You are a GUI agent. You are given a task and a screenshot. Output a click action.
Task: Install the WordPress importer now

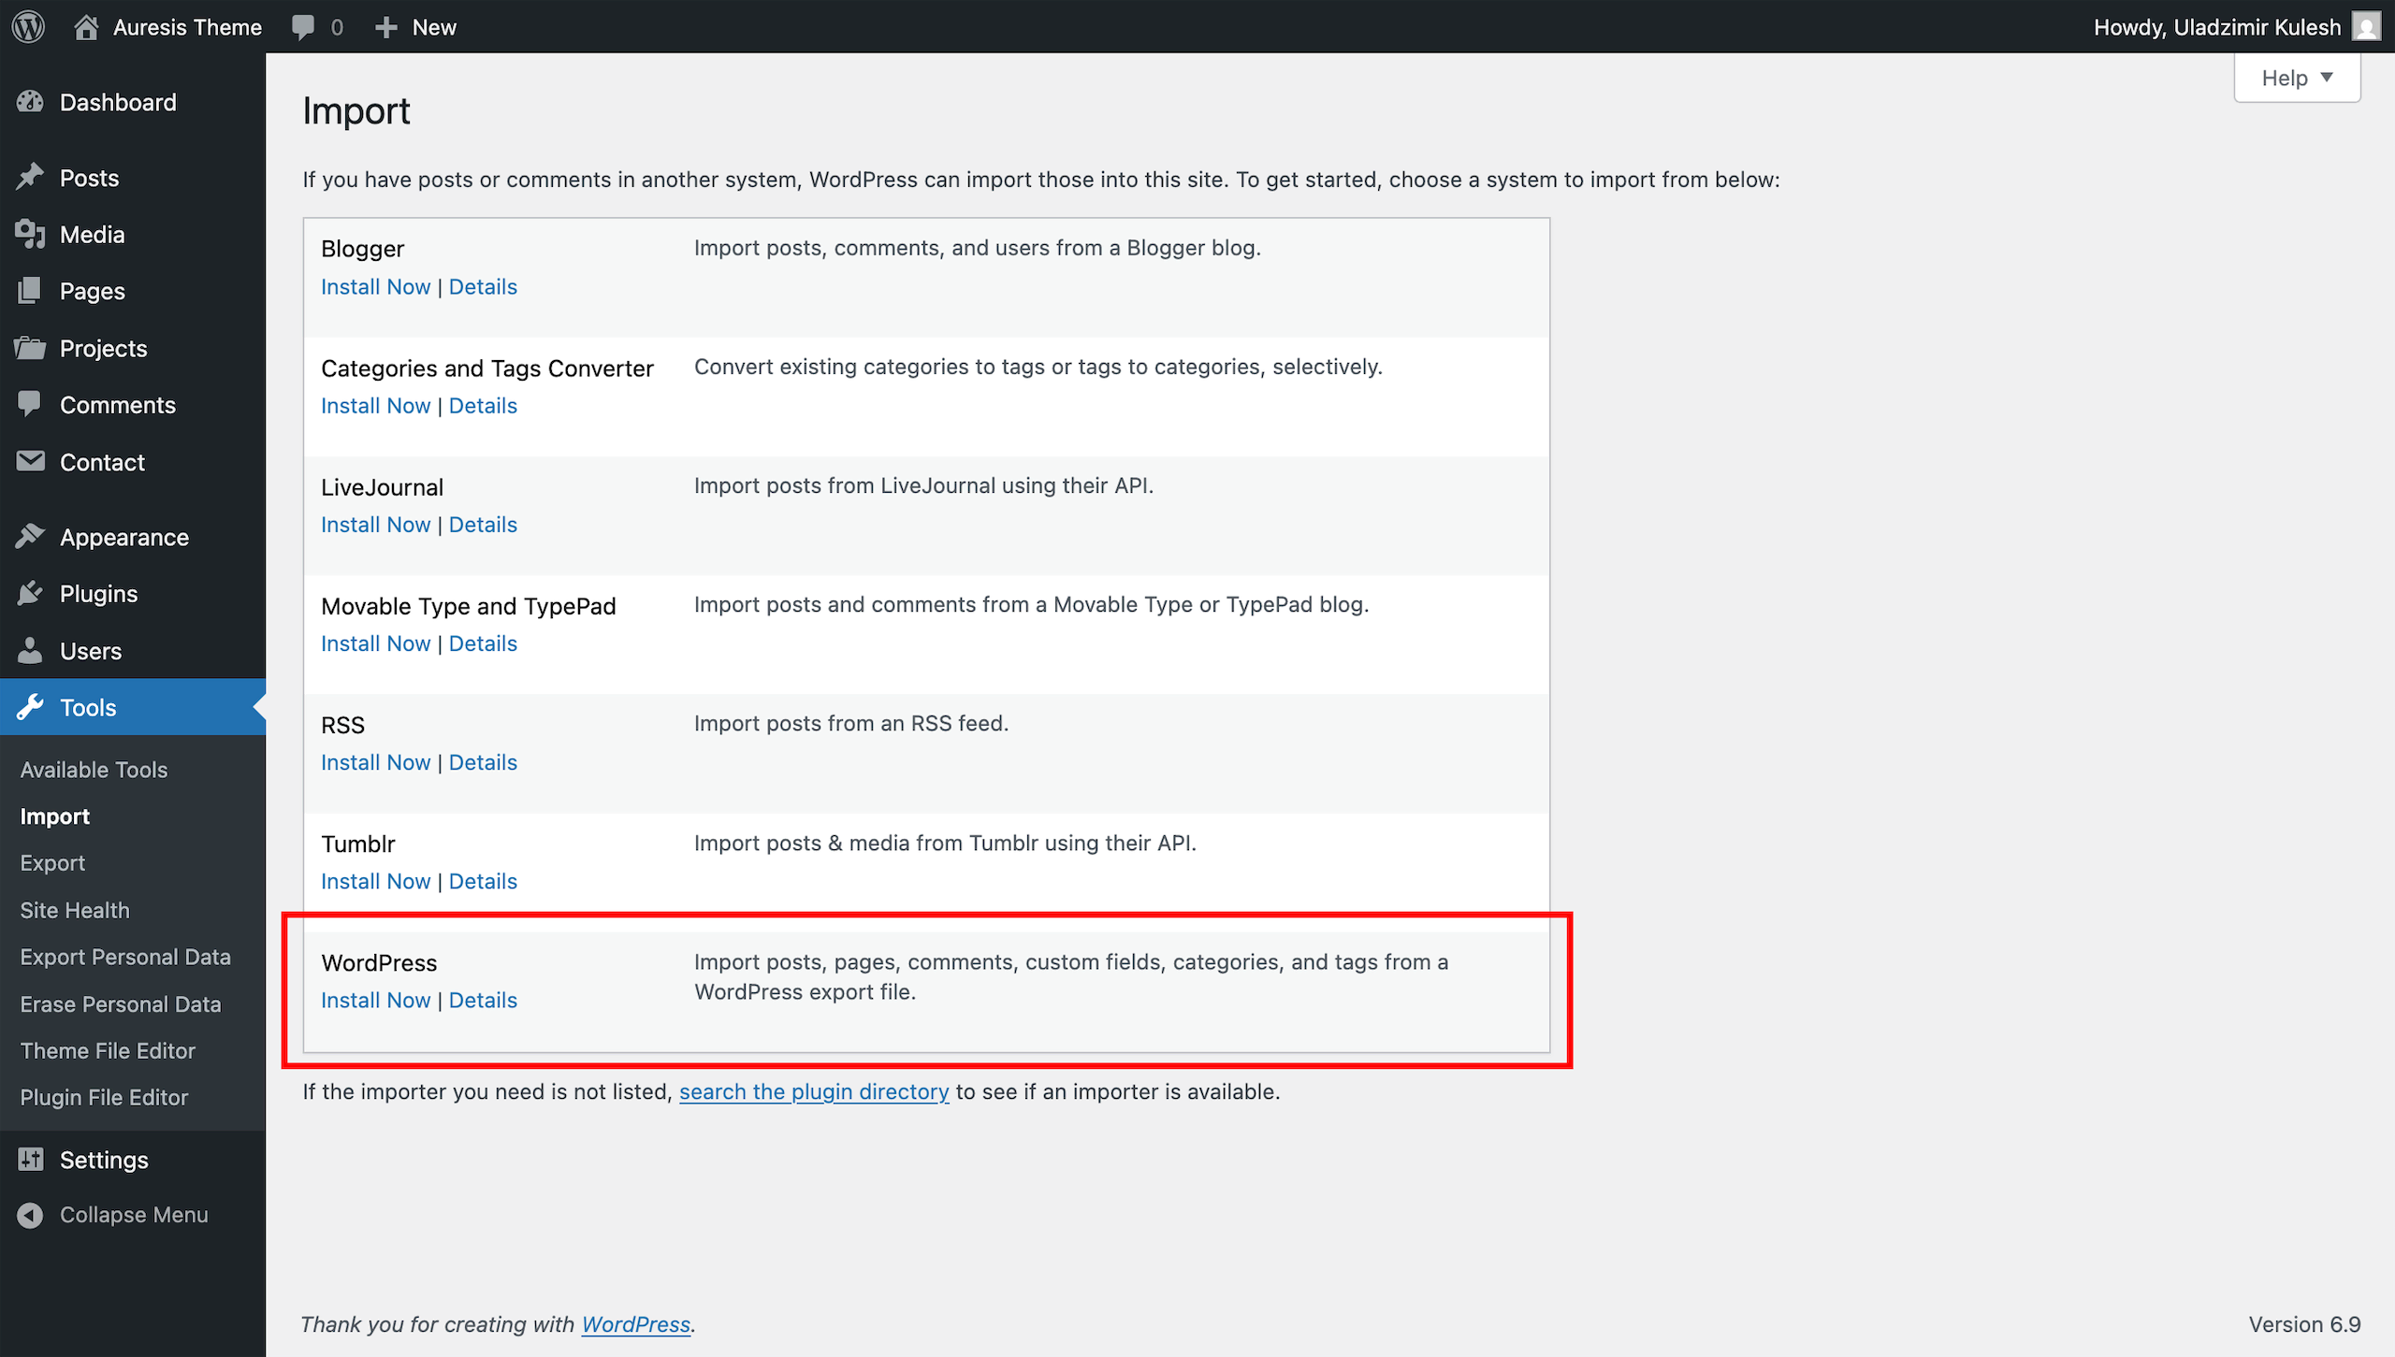[x=375, y=1000]
